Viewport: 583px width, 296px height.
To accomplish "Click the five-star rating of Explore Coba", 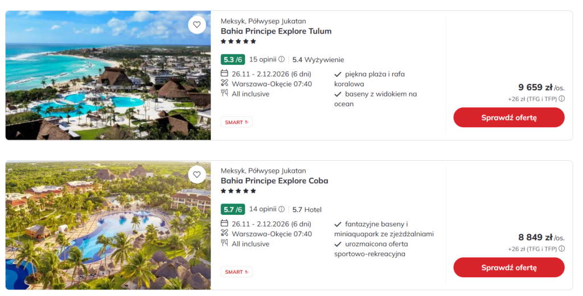I will 238,191.
